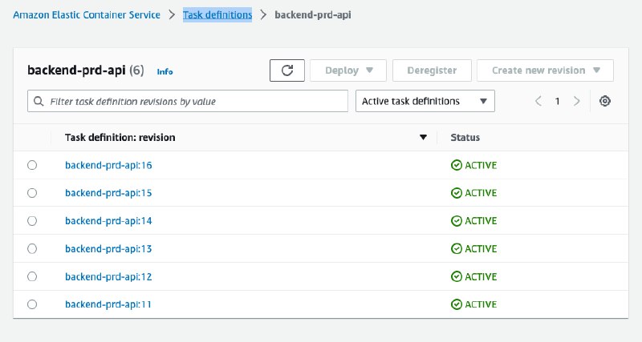Open the Deploy dropdown
The height and width of the screenshot is (342, 642).
pos(348,70)
